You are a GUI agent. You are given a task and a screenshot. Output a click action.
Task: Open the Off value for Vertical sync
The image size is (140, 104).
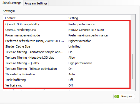click(x=71, y=85)
